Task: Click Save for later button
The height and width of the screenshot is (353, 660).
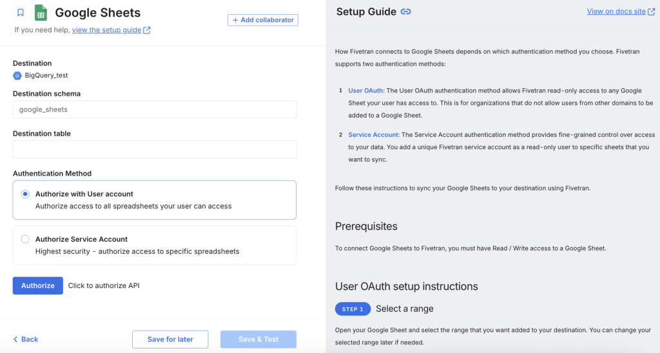Action: pos(170,339)
